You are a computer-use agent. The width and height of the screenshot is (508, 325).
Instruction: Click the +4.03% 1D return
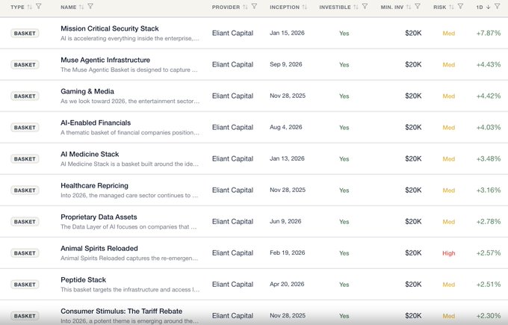point(489,127)
